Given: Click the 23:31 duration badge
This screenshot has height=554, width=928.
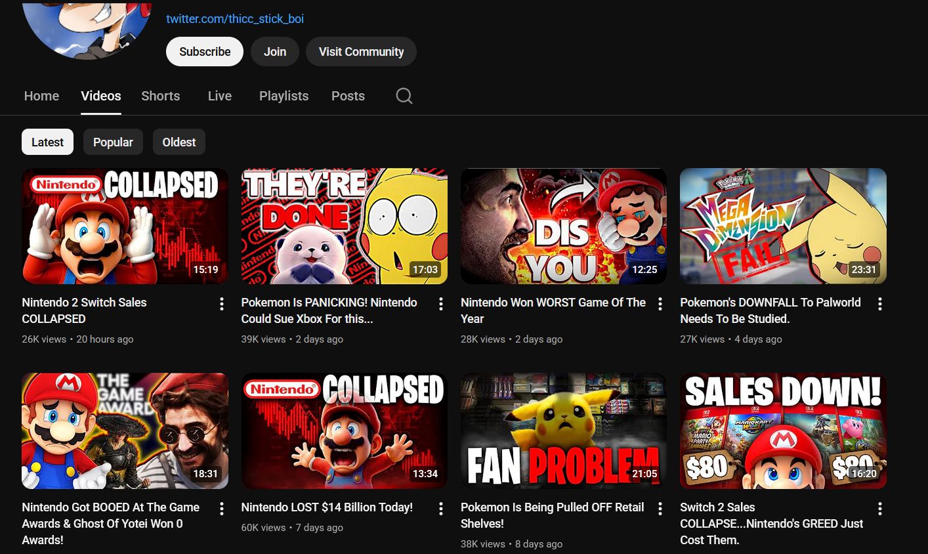Looking at the screenshot, I should (864, 270).
